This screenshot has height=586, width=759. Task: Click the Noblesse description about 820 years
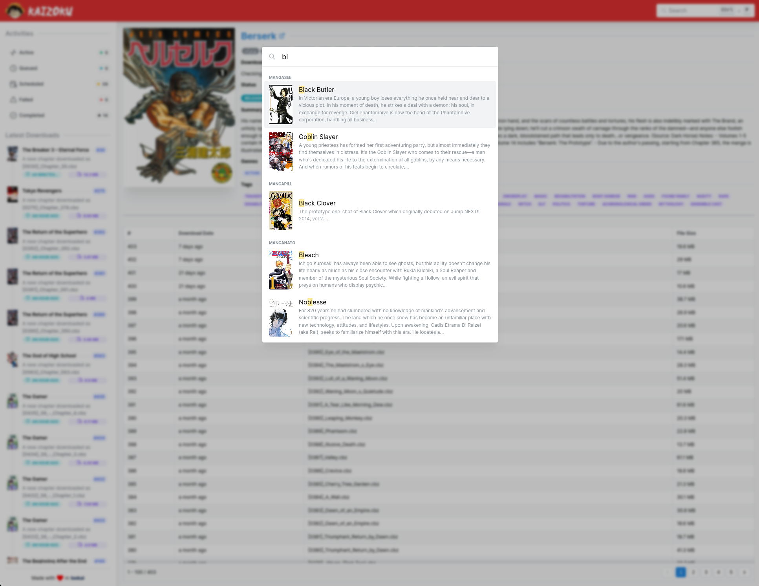[395, 321]
